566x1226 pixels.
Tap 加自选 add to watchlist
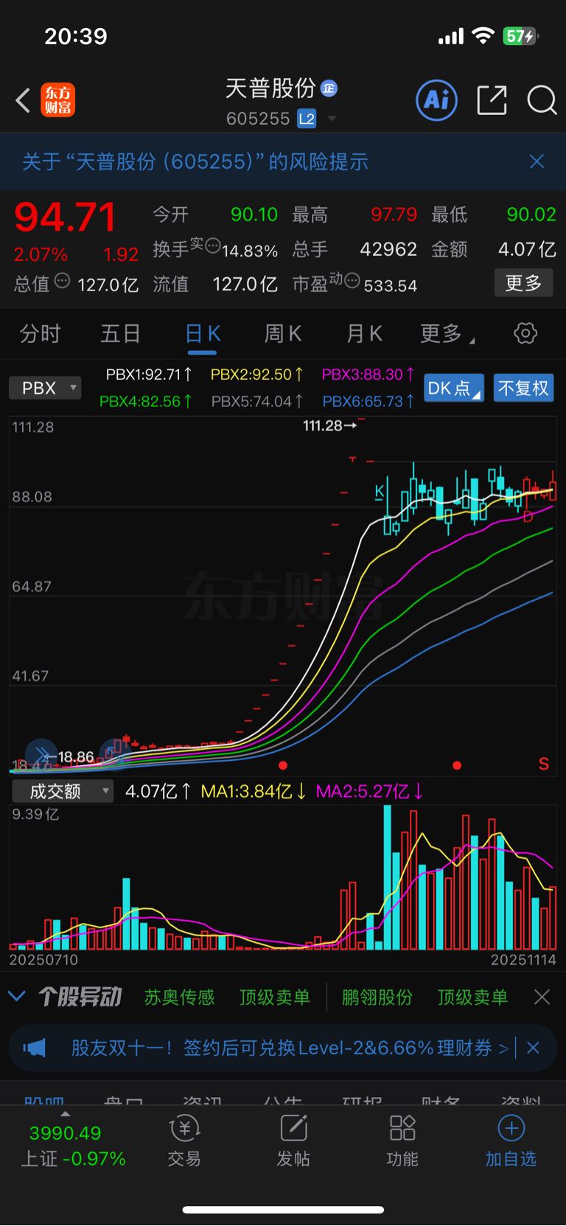tap(511, 1141)
